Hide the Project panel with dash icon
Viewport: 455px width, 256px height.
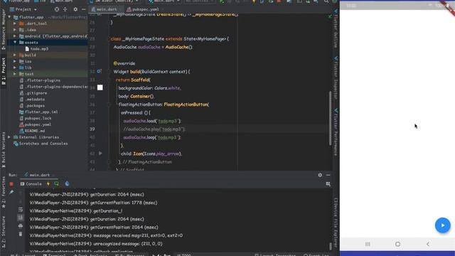[x=84, y=9]
